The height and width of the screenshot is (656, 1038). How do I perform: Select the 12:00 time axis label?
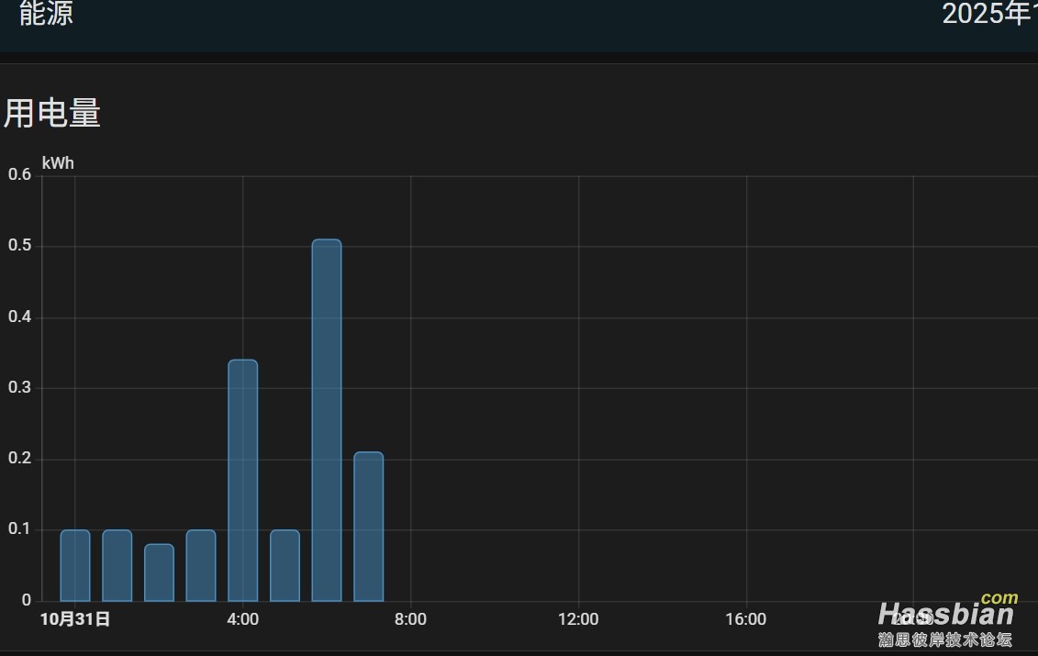578,619
